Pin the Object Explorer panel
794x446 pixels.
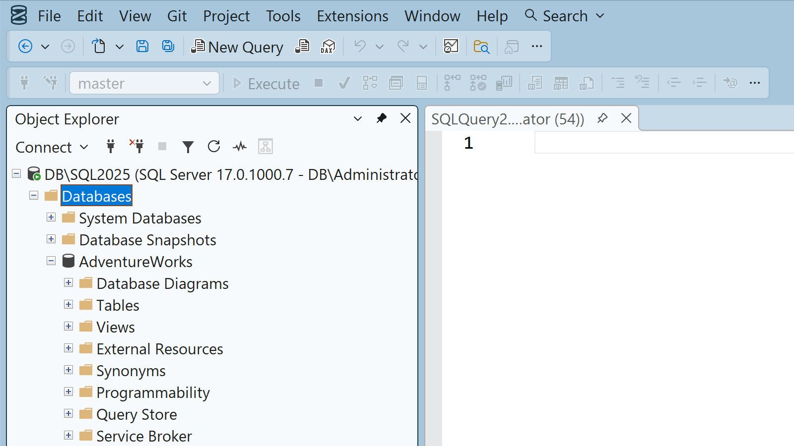381,118
